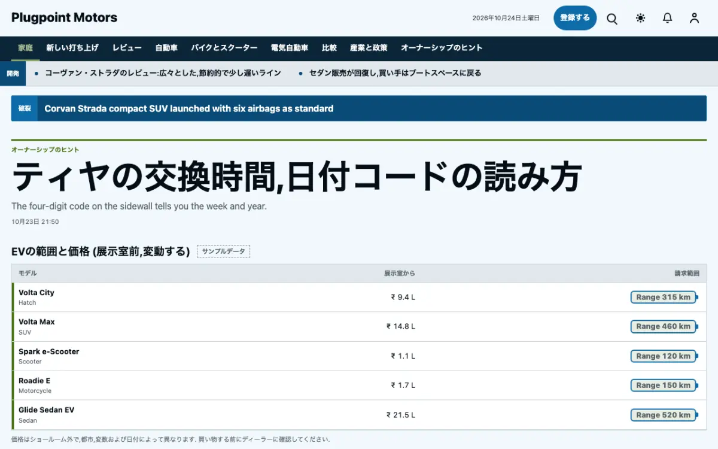The width and height of the screenshot is (718, 449).
Task: Open 新しい打ち上げ menu item
Action: pos(72,48)
